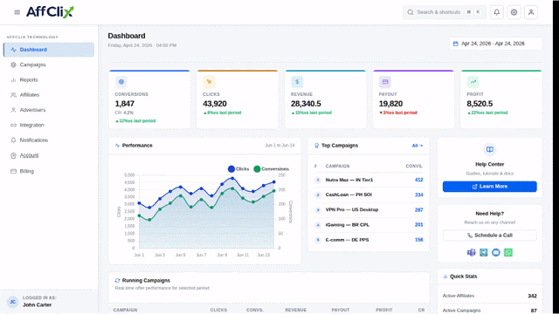This screenshot has width=559, height=314.
Task: Click the Active Affiliates stat row
Action: (x=490, y=296)
